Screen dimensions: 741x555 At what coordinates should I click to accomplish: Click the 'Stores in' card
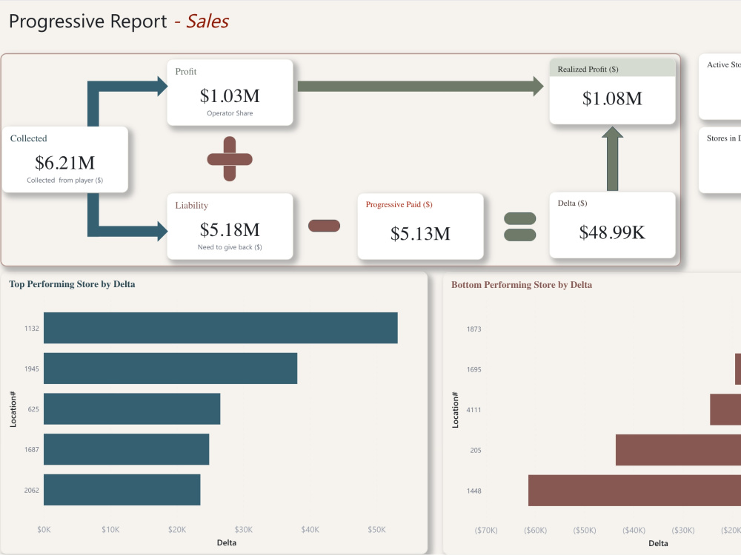(x=720, y=160)
